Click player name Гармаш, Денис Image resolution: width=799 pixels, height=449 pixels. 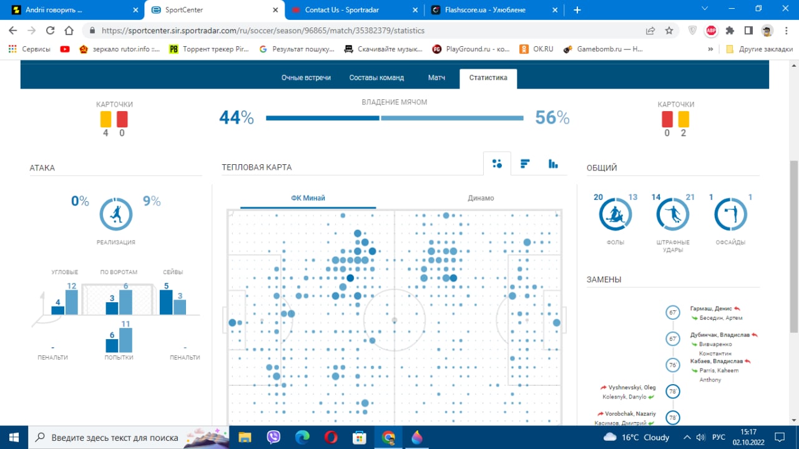point(711,308)
